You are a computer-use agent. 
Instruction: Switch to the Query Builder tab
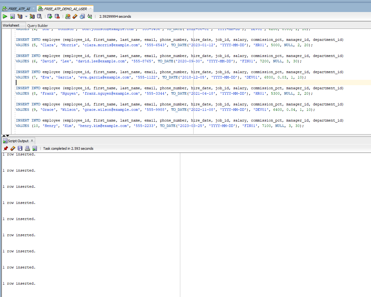click(x=37, y=26)
